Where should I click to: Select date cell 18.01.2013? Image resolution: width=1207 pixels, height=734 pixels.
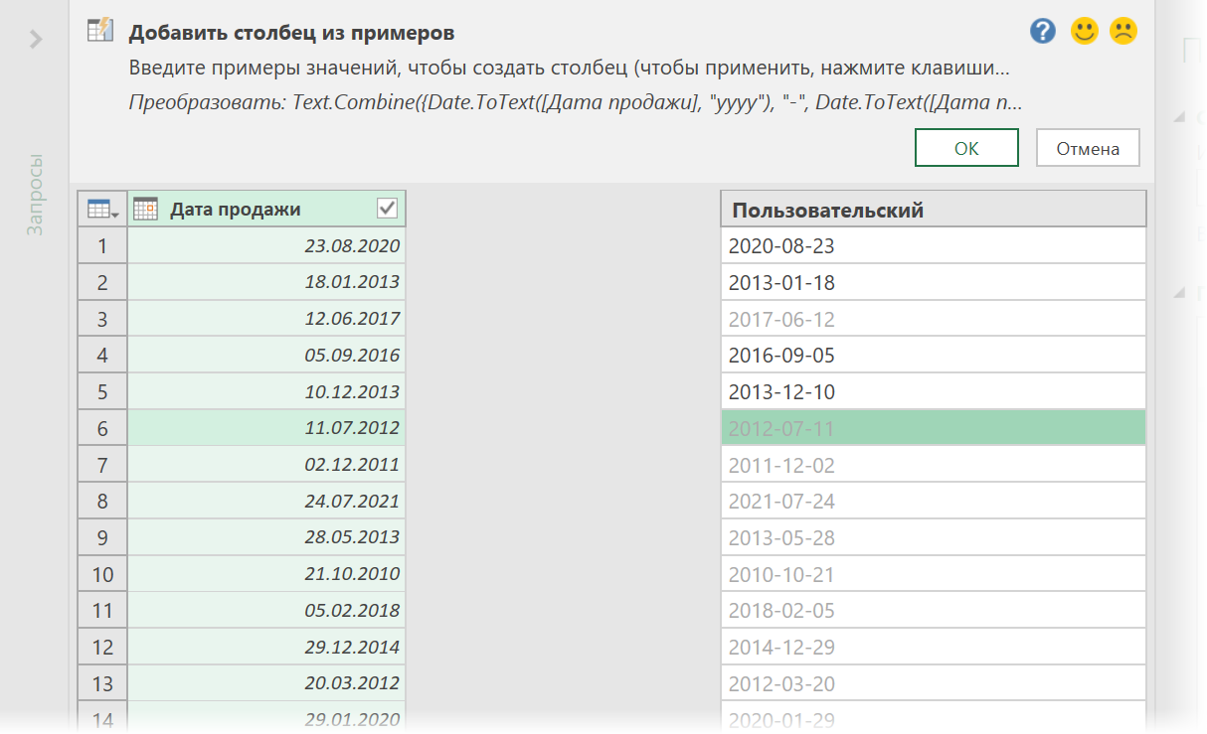(x=266, y=282)
